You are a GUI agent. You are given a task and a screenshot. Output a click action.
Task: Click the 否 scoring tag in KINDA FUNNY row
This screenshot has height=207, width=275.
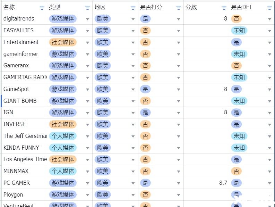[x=145, y=148]
